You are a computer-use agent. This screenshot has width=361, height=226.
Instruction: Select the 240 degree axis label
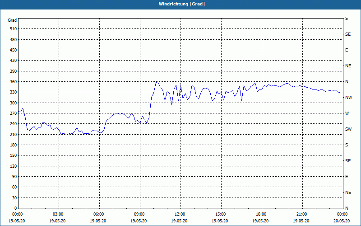14,124
